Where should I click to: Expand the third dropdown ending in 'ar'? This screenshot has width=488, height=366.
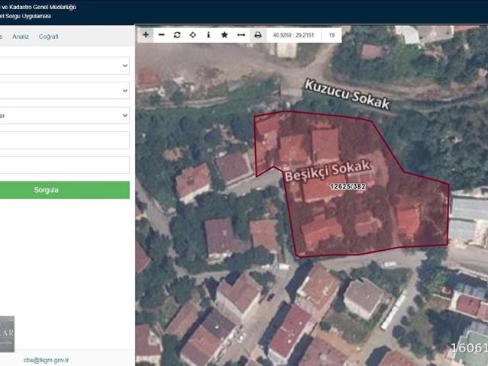coord(64,115)
